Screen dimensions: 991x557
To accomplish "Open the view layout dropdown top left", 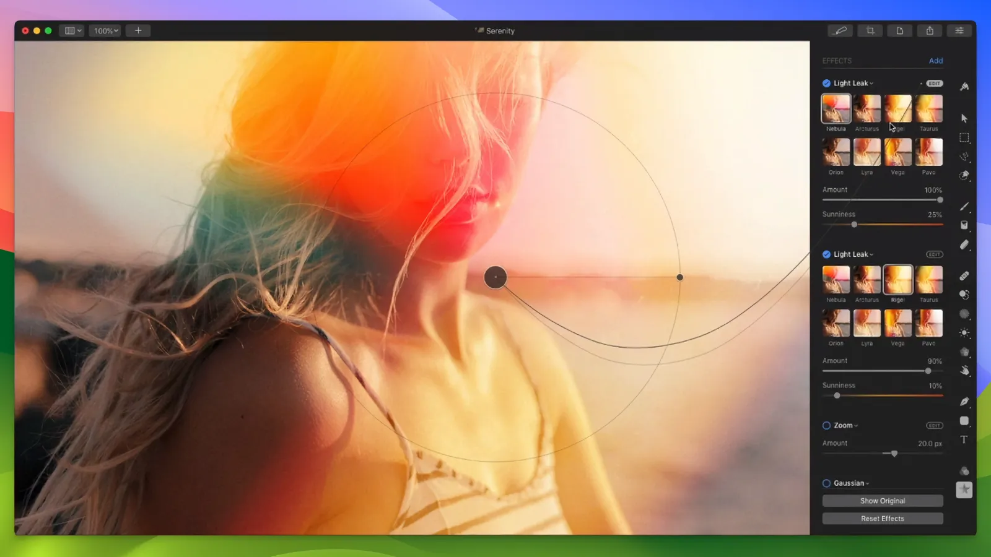I will pos(71,30).
